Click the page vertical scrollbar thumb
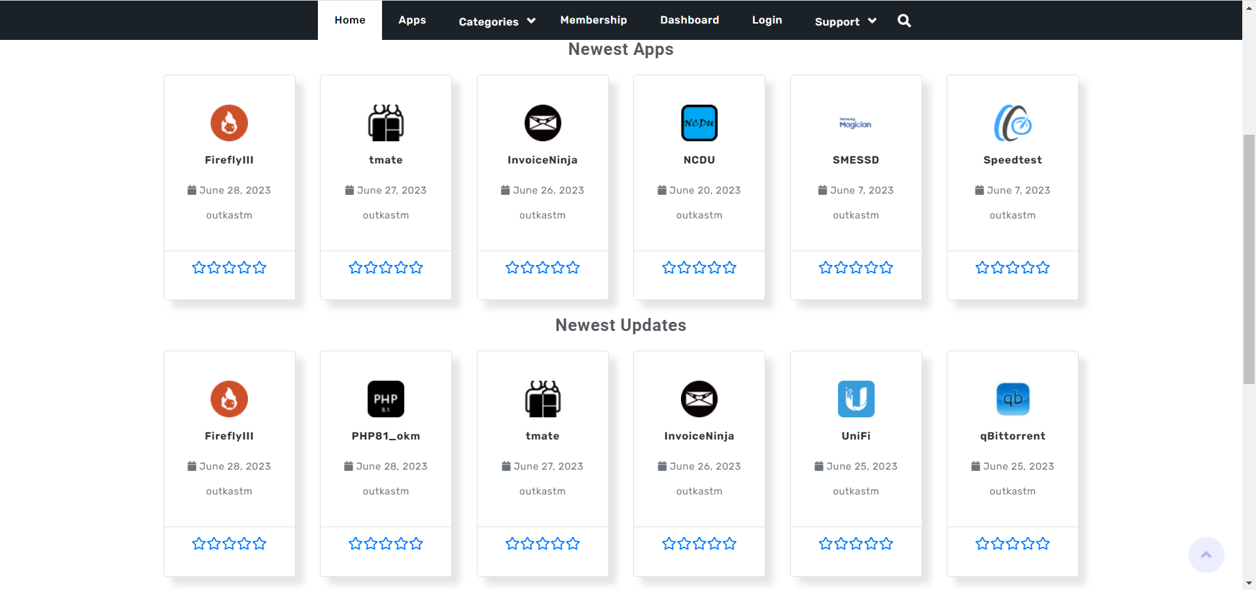Viewport: 1256px width, 590px height. pyautogui.click(x=1249, y=259)
